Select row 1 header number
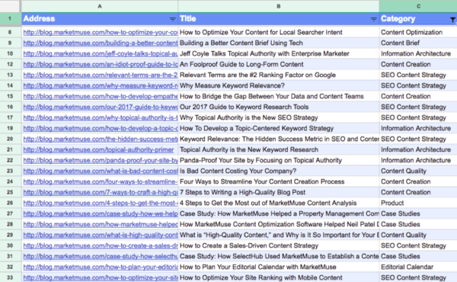This screenshot has height=282, width=457. tap(10, 18)
